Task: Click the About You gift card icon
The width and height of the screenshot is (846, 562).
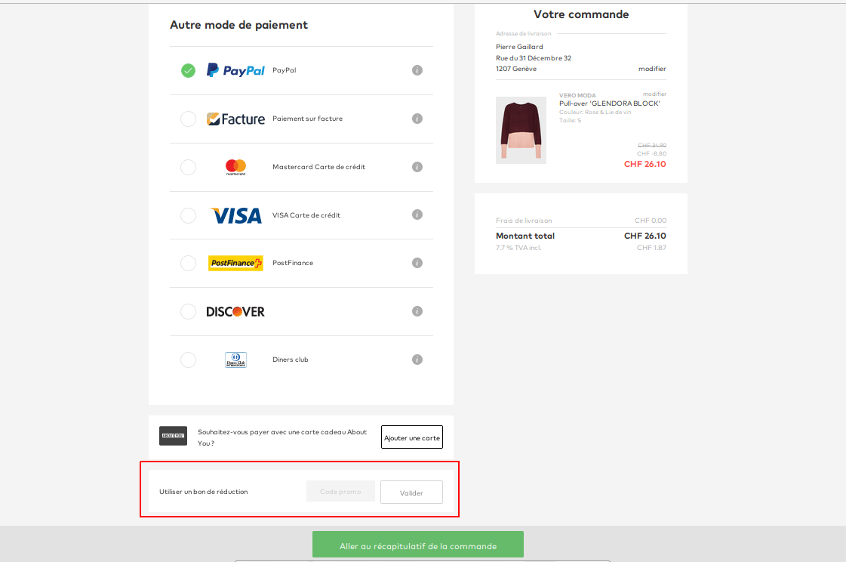Action: (173, 436)
